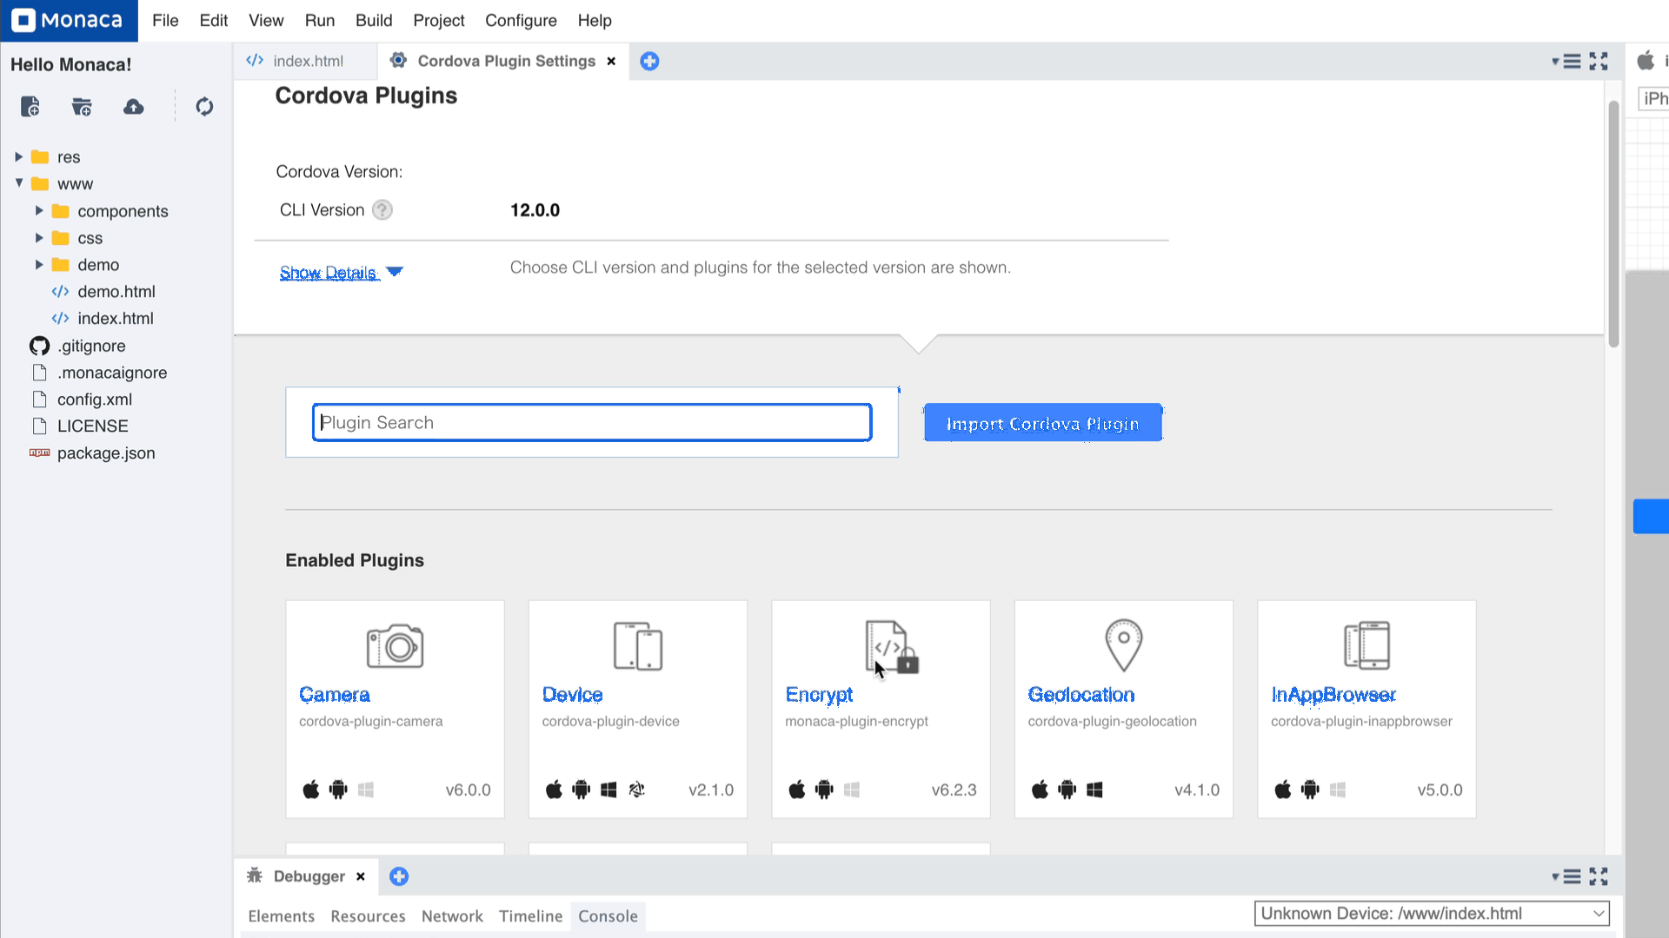1669x938 pixels.
Task: Select the Console debugger tab
Action: (608, 916)
